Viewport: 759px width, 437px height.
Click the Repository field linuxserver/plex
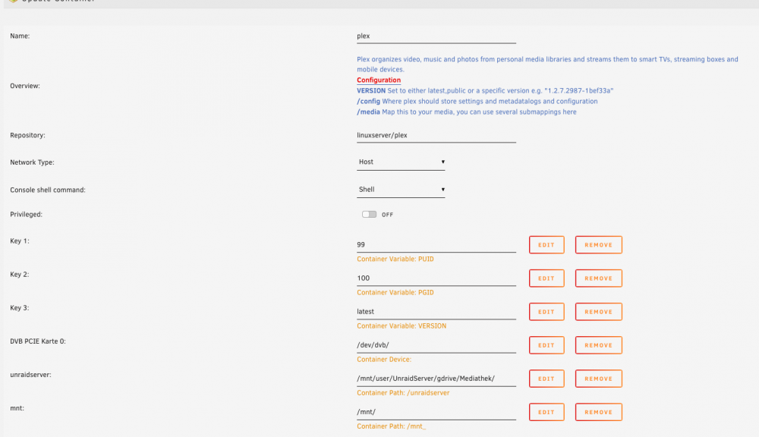click(x=436, y=136)
